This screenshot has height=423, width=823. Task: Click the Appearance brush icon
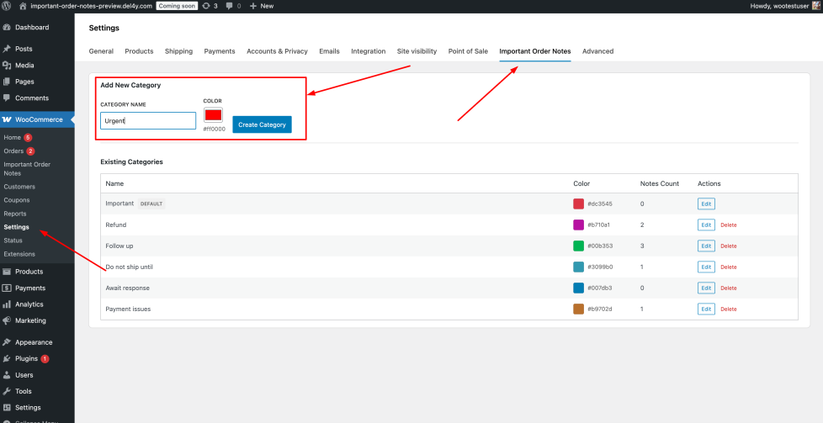(7, 342)
